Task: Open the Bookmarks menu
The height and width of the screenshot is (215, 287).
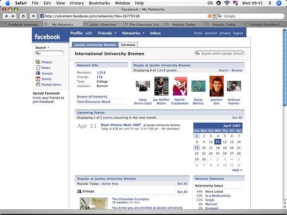Action: coord(99,3)
